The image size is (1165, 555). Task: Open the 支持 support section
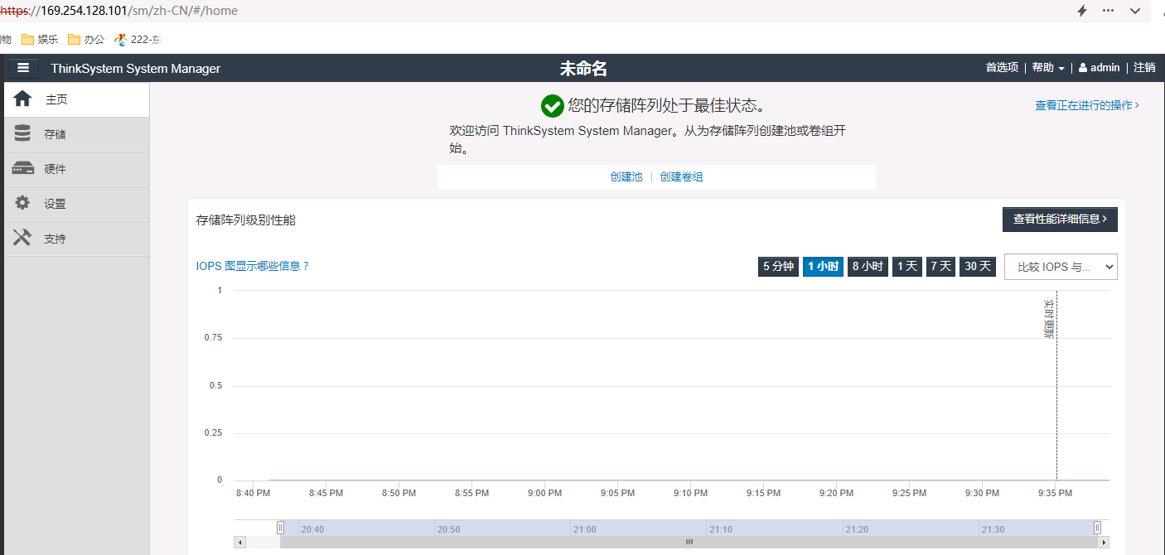76,239
